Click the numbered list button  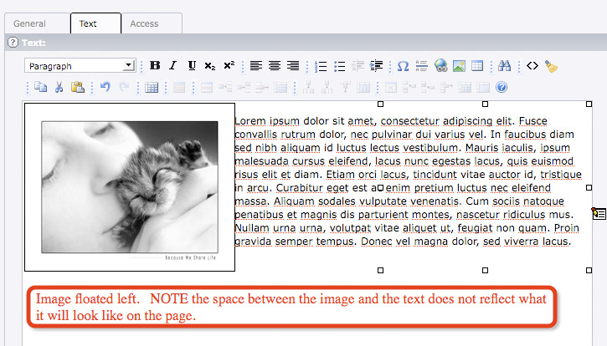322,66
